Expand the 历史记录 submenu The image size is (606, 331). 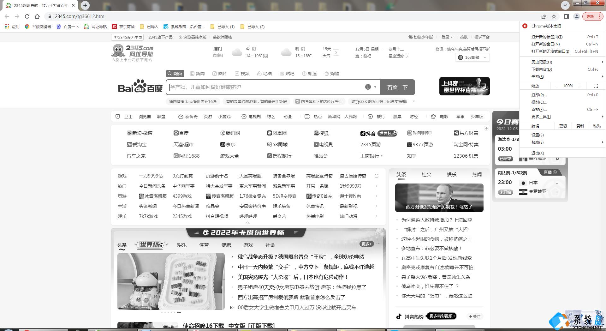pyautogui.click(x=562, y=62)
